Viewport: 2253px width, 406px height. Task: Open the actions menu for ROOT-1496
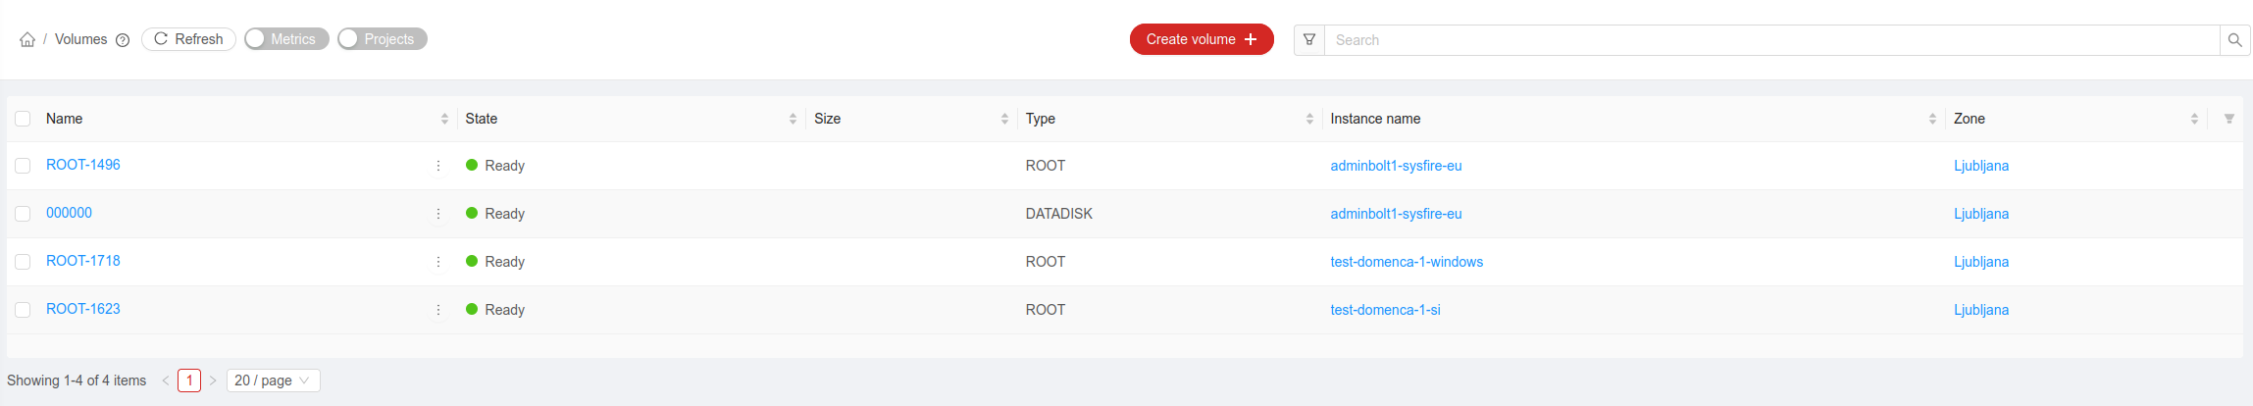(438, 166)
